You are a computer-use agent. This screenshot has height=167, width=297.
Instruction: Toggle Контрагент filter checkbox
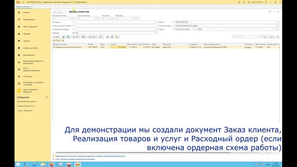[x=73, y=22]
